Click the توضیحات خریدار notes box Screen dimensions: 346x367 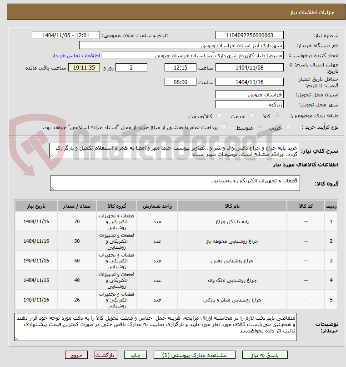(155, 327)
